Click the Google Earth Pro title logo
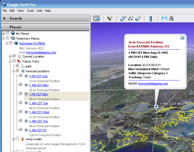 pos(4,4)
